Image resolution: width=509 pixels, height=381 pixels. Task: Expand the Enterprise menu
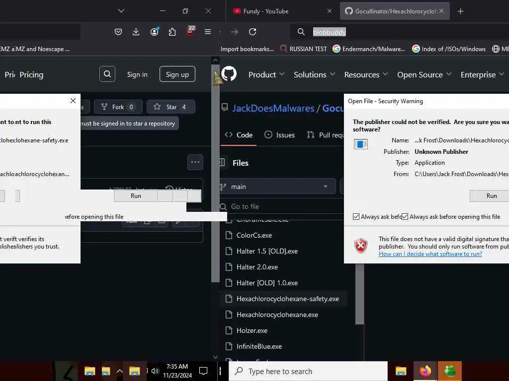(482, 74)
